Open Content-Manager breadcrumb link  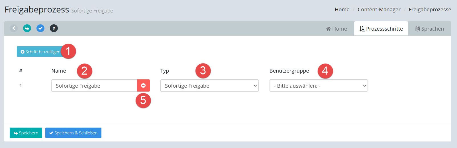(x=379, y=10)
